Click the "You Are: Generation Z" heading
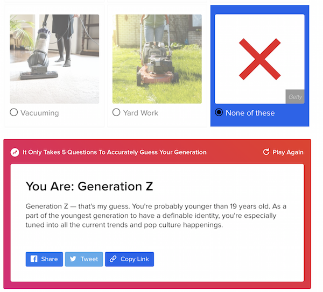This screenshot has height=292, width=323. click(x=89, y=187)
